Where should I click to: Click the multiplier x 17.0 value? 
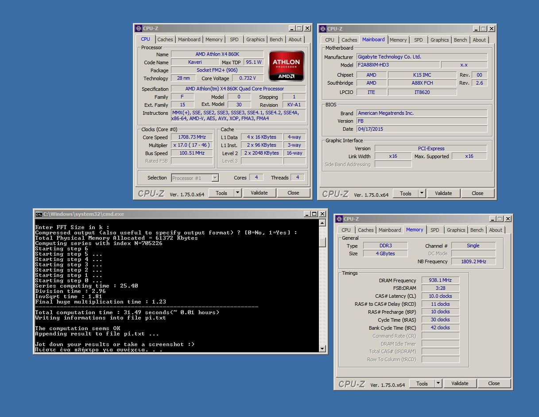point(192,145)
